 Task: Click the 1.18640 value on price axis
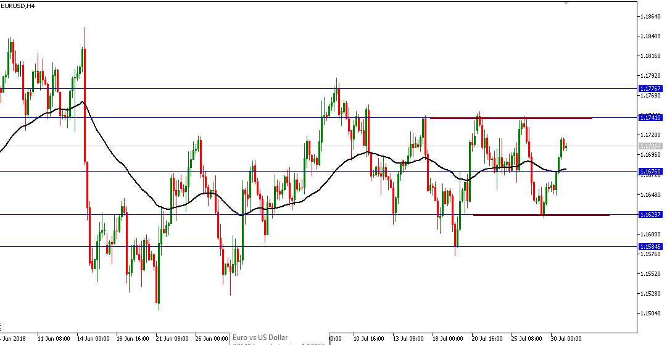pos(651,17)
